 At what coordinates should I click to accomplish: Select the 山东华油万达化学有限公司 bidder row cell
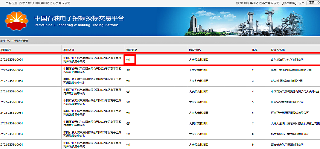(287, 60)
